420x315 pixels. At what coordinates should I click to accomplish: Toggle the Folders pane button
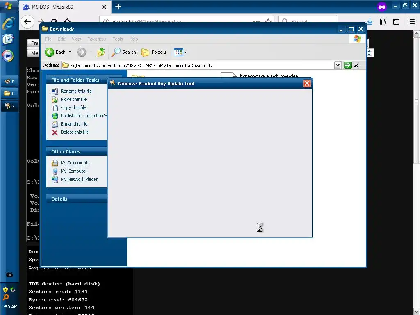(154, 52)
